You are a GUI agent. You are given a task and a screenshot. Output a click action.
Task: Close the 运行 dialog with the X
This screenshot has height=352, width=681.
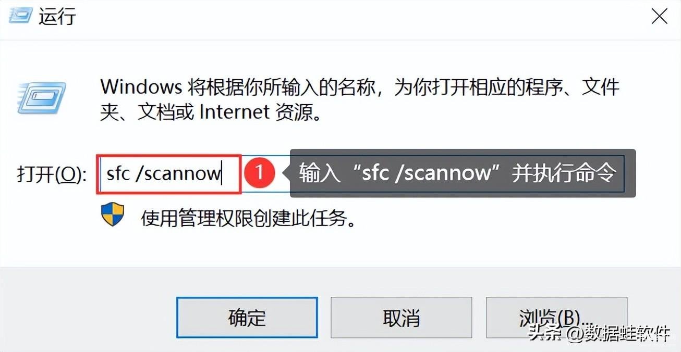tap(660, 16)
